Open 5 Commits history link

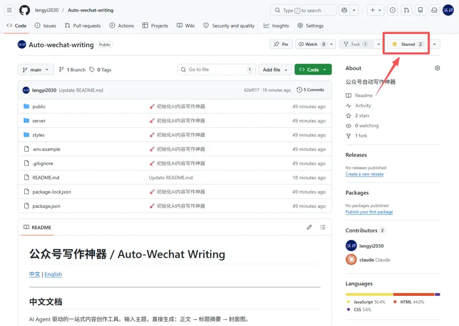(310, 90)
